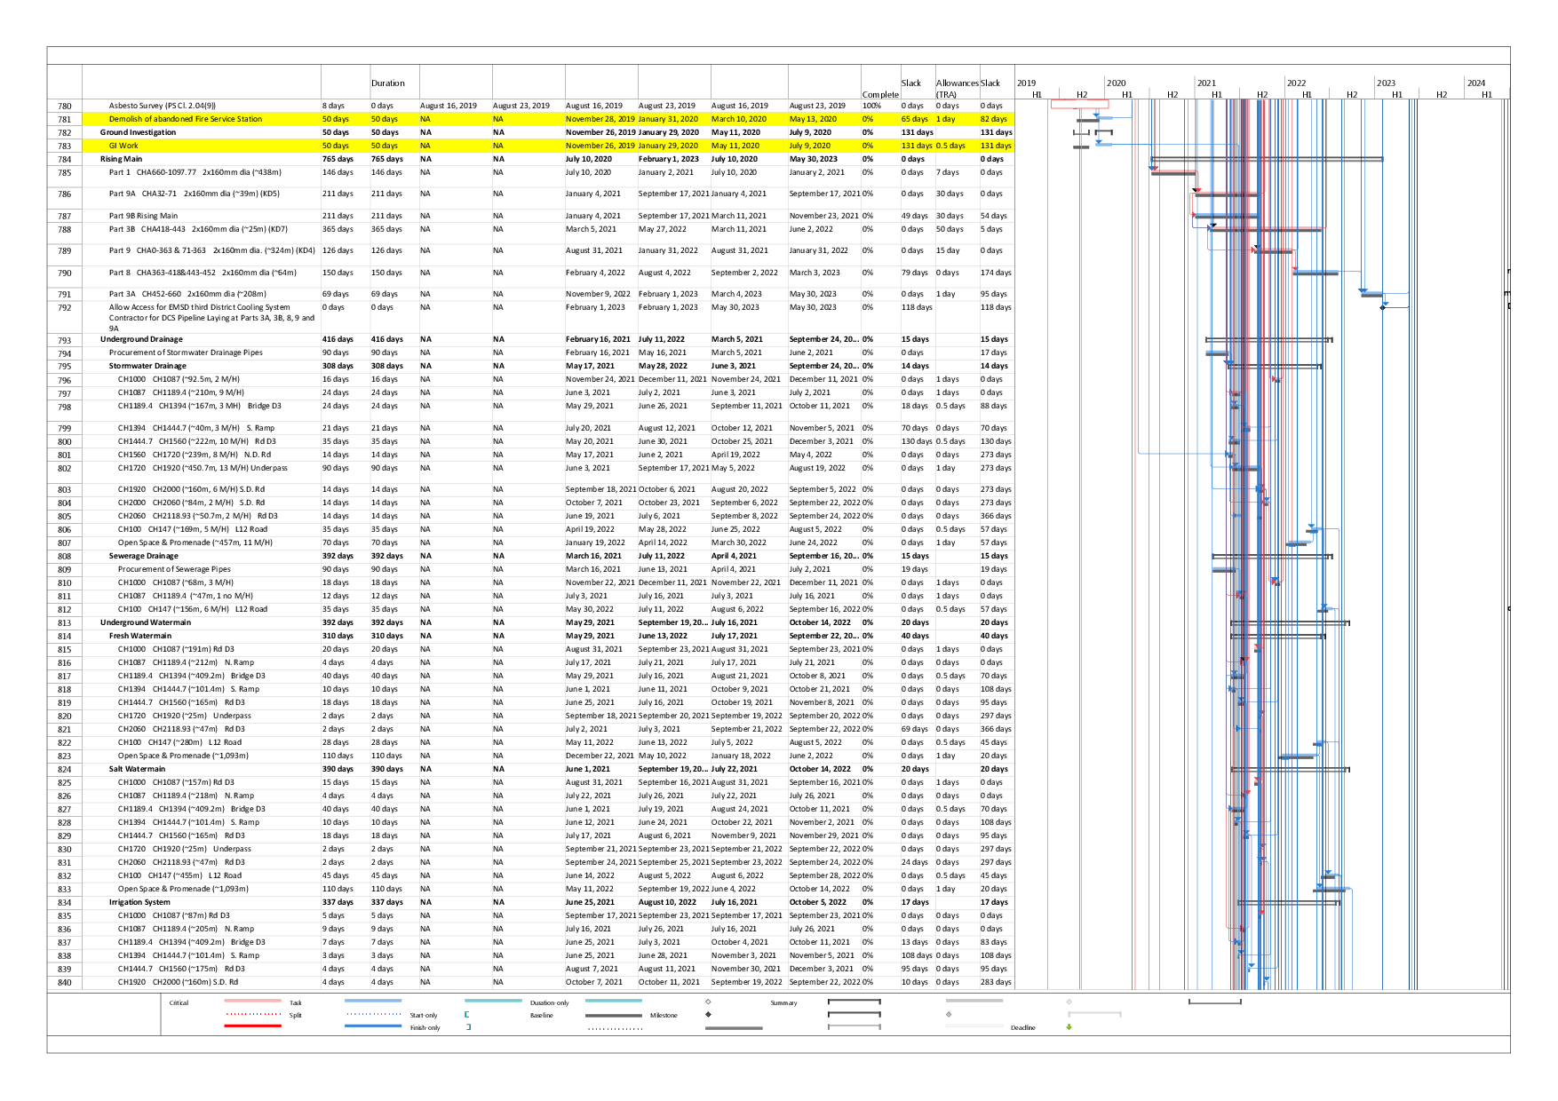Screen dimensions: 1558x1101
Task: Click 'Procurement of Stormwater Drainage Pipes' task
Action: pyautogui.click(x=186, y=352)
